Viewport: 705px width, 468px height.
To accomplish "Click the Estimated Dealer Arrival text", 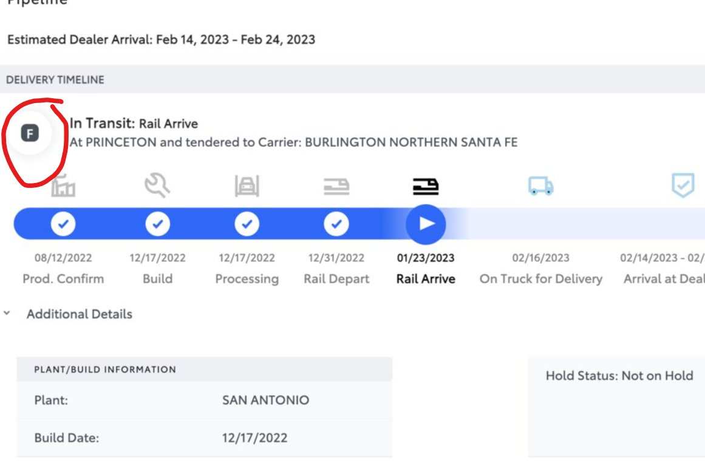I will click(161, 39).
